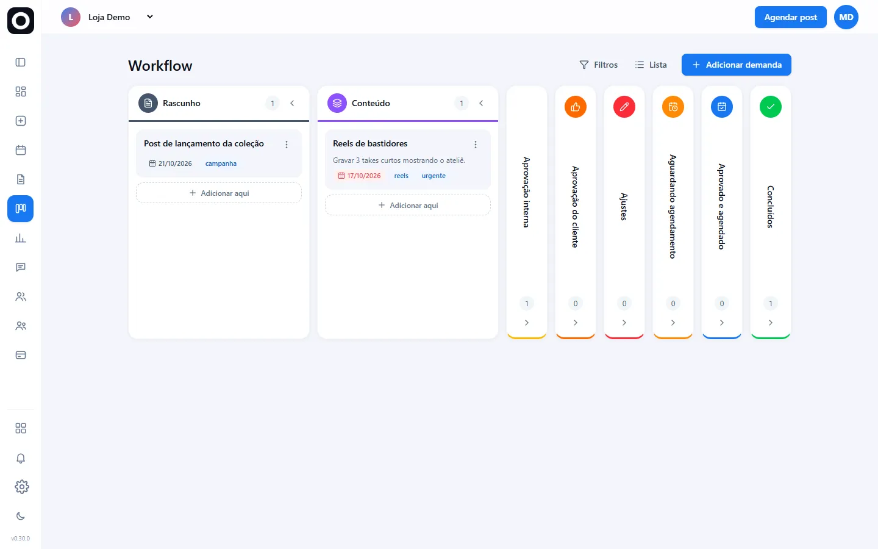Open the calendar icon in sidebar
The width and height of the screenshot is (878, 549).
click(x=21, y=150)
